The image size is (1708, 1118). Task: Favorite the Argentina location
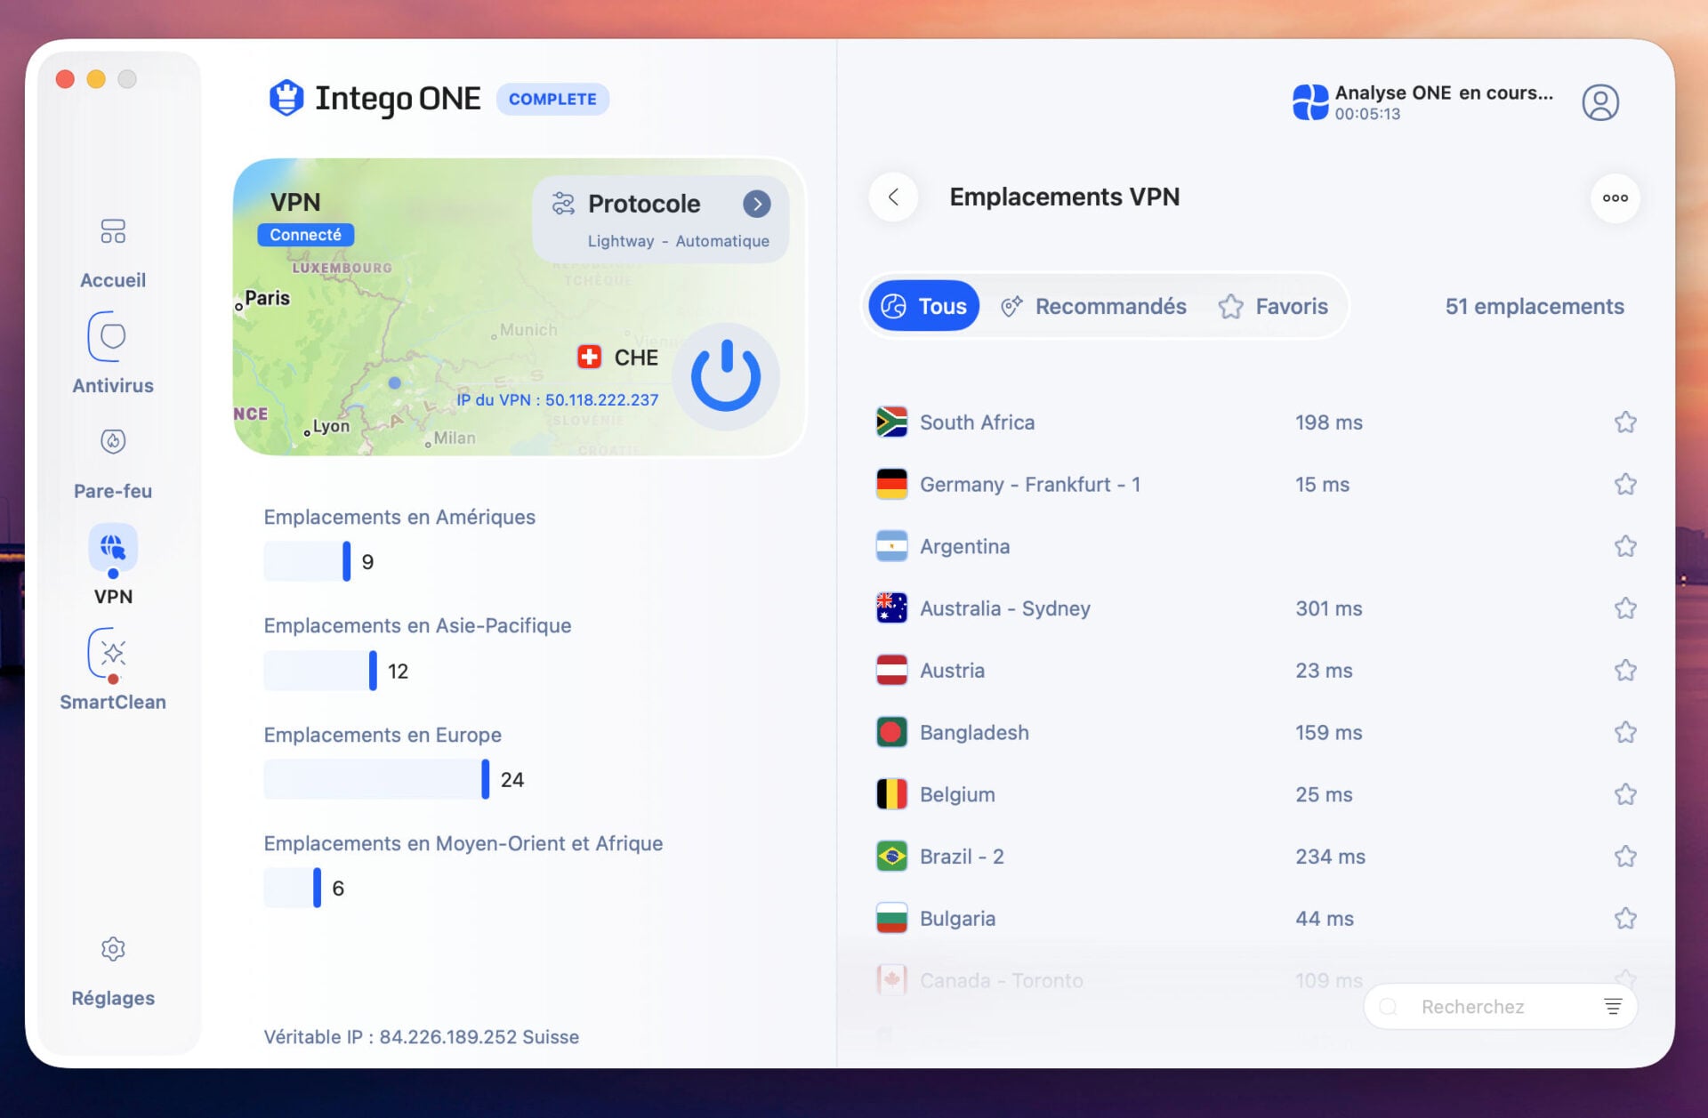tap(1625, 546)
